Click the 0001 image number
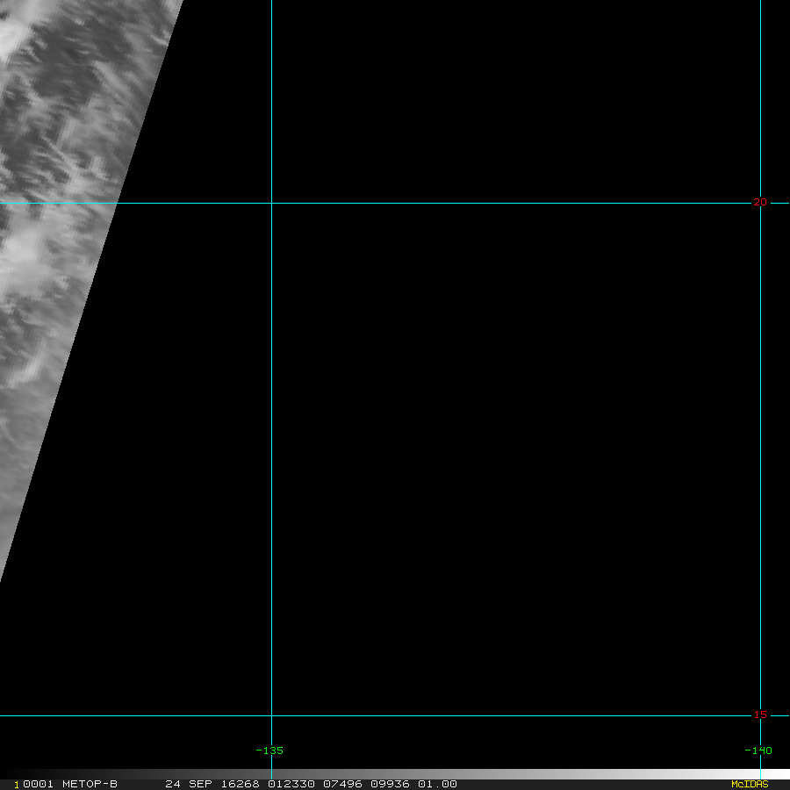The height and width of the screenshot is (790, 790). (39, 784)
